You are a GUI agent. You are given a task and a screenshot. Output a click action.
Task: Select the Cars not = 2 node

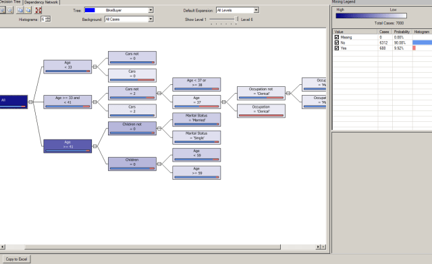132,93
